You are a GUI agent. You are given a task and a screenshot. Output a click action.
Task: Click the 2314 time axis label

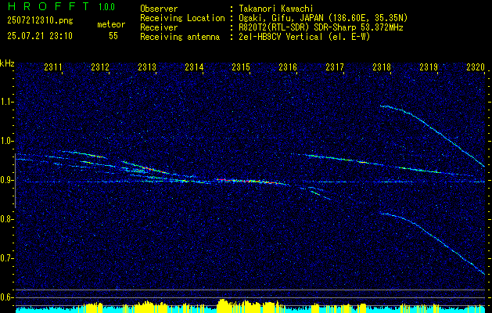pyautogui.click(x=194, y=67)
